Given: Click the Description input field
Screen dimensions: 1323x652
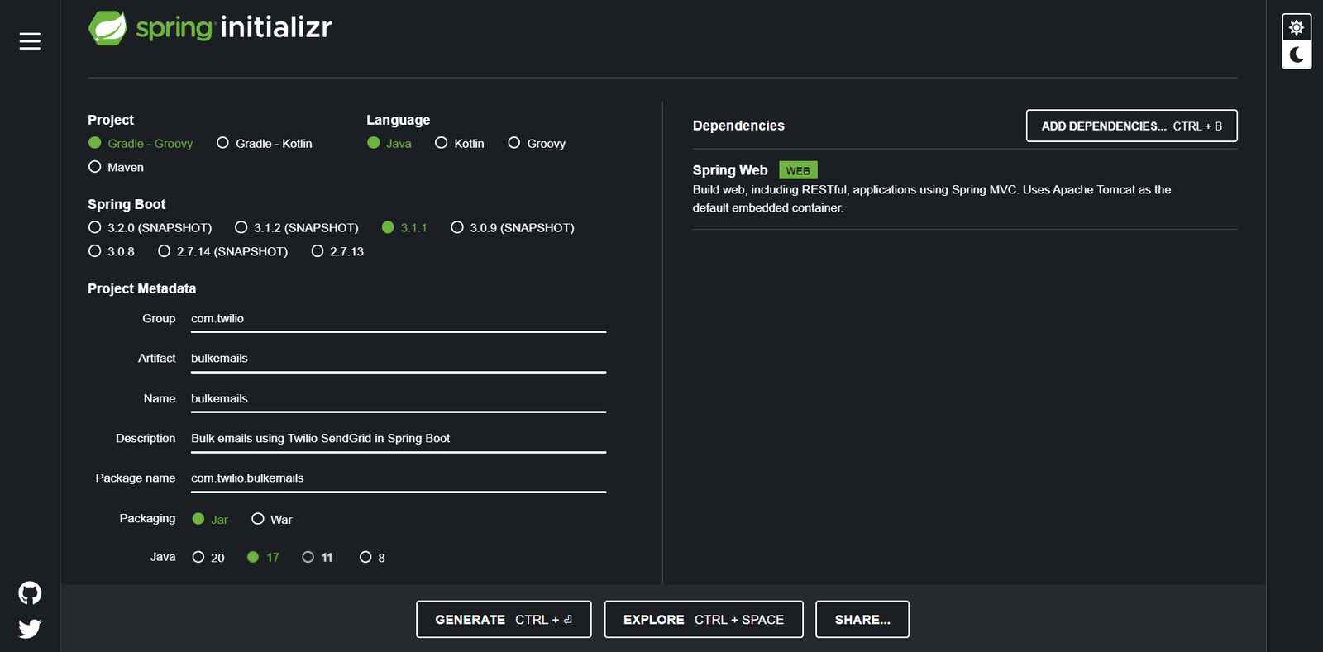Looking at the screenshot, I should [x=399, y=439].
